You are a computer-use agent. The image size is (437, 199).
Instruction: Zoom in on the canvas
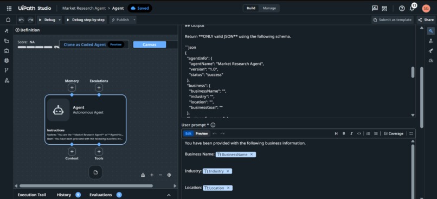click(x=152, y=175)
